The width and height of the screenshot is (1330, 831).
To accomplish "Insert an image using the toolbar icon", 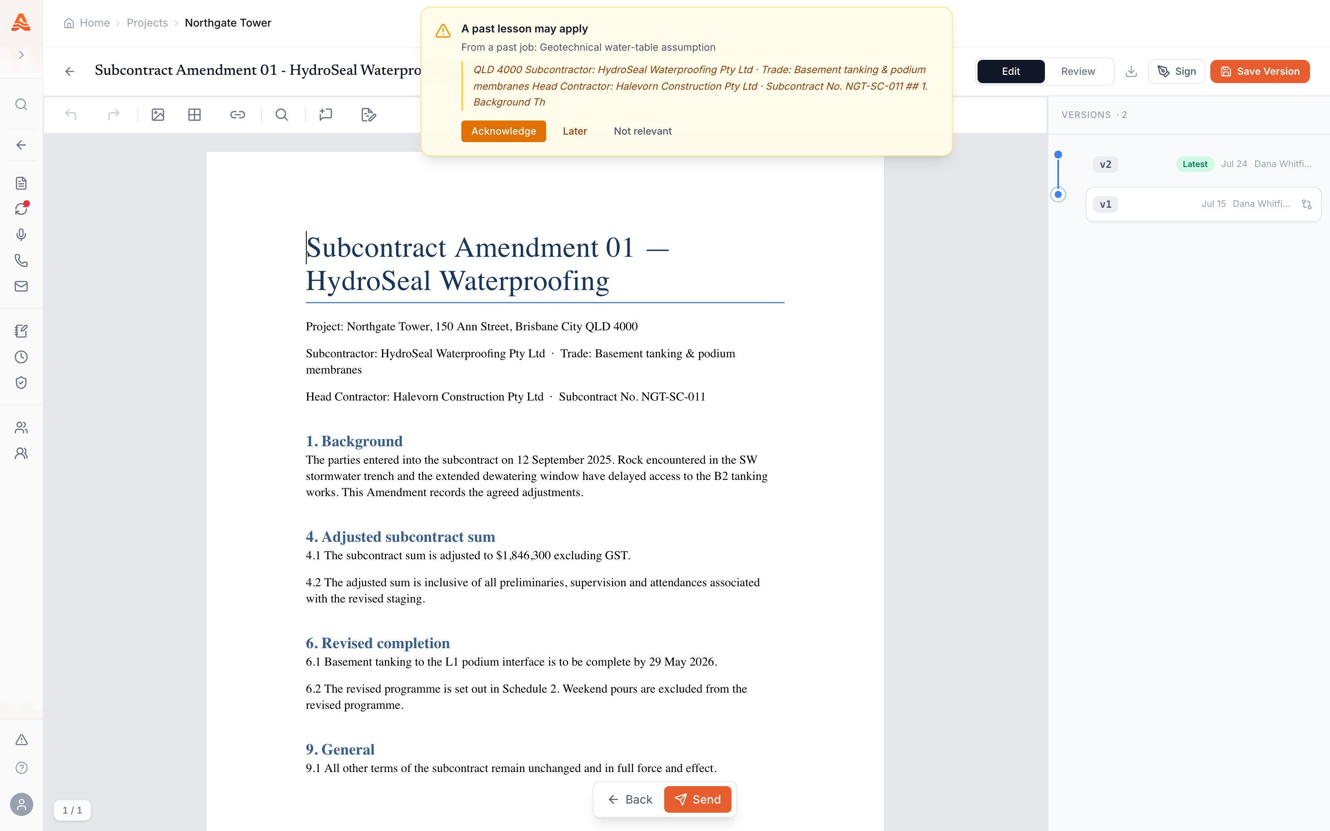I will coord(158,115).
